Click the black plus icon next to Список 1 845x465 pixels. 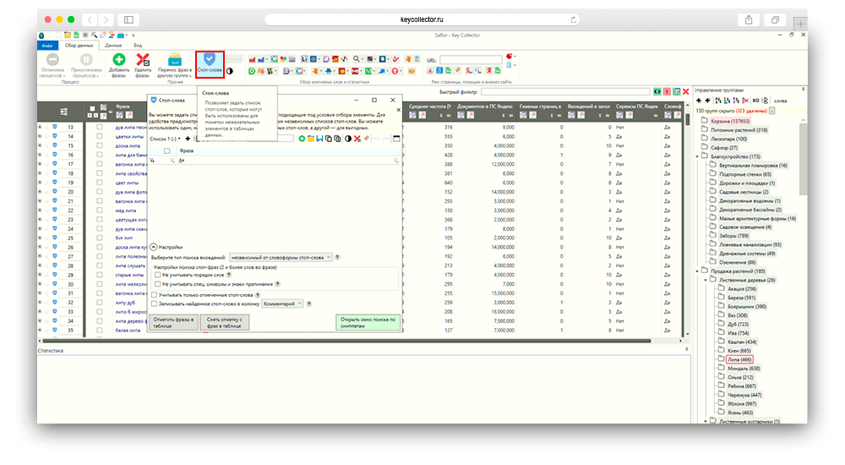click(188, 139)
